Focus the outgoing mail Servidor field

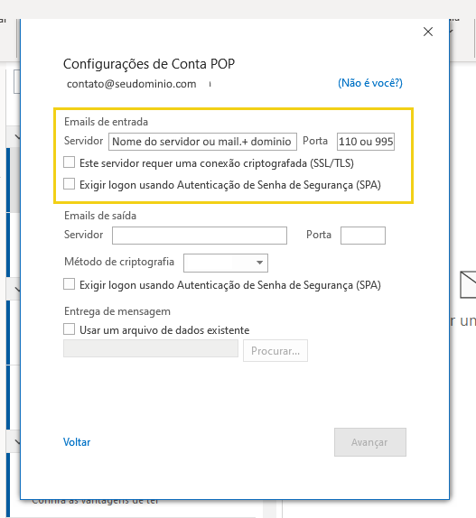tap(200, 236)
